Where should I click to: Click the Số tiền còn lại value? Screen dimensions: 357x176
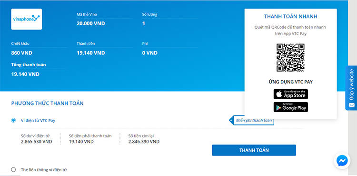click(x=144, y=142)
